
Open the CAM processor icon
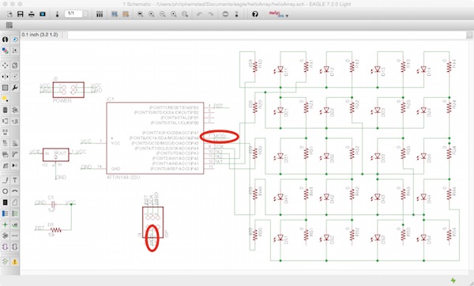coord(43,14)
